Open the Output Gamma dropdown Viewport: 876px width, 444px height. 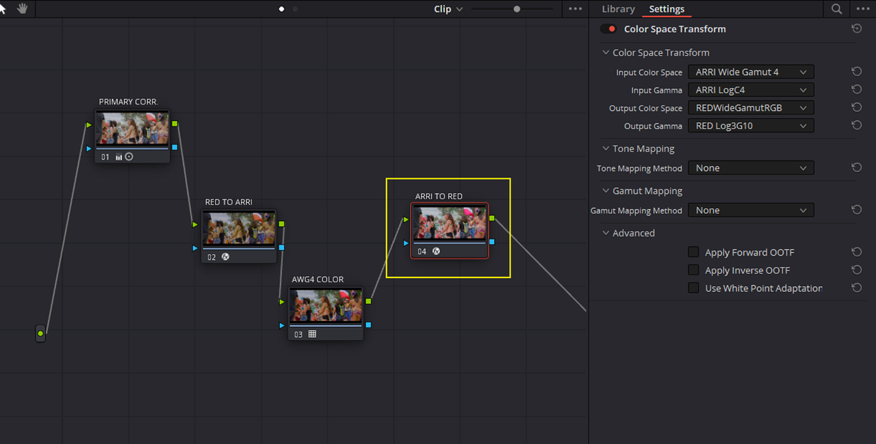(x=751, y=125)
